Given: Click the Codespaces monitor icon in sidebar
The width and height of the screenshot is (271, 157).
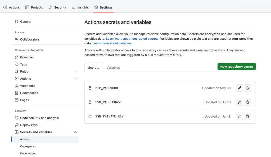Looking at the screenshot, I should click(x=17, y=93).
